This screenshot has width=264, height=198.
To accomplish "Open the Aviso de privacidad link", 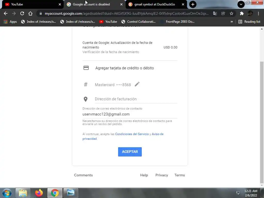I will [123, 136].
